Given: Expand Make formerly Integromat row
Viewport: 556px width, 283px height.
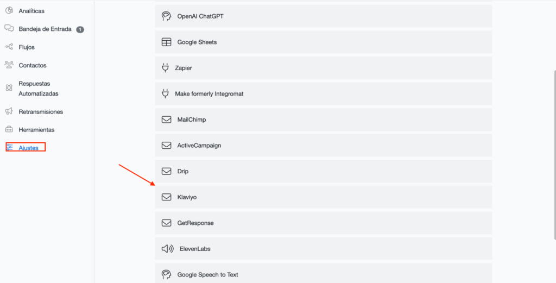Looking at the screenshot, I should click(323, 94).
